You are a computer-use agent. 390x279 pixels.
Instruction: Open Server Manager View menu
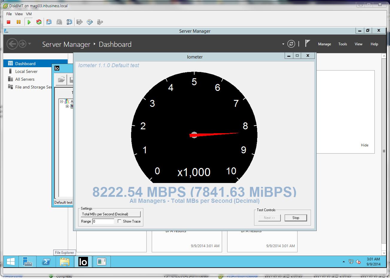pos(359,44)
